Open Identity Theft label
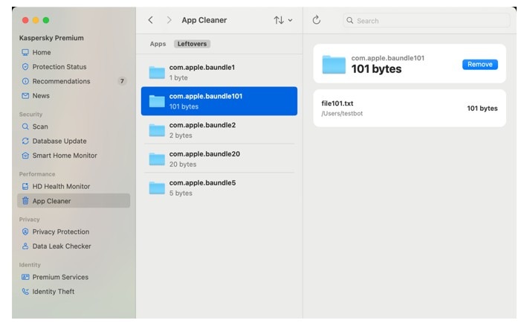Viewport: 527px width, 326px height. coord(54,292)
